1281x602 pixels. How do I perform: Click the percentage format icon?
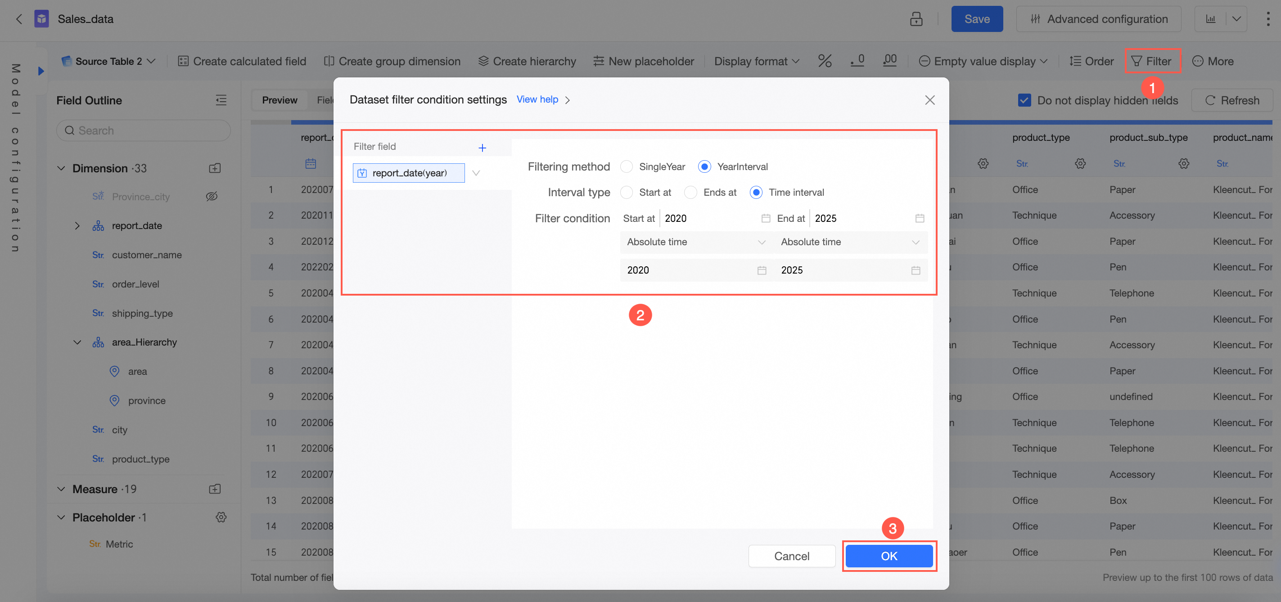pyautogui.click(x=825, y=61)
